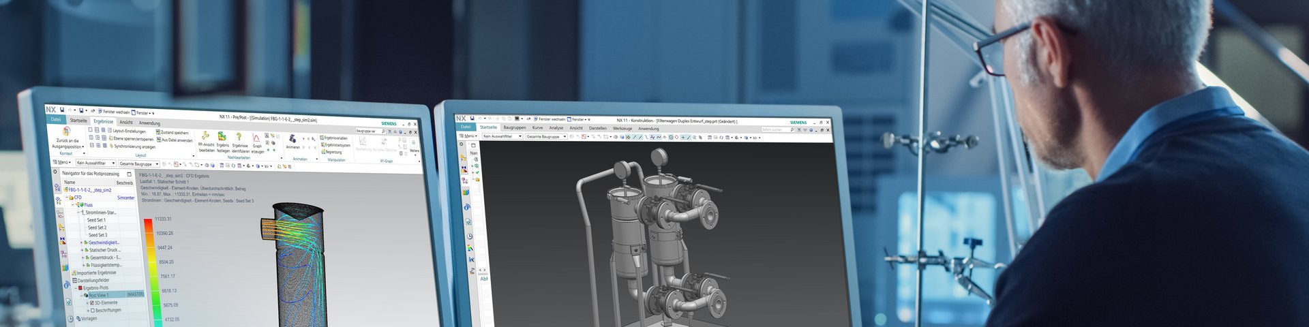The image size is (1309, 327).
Task: Click blue info HD3D icon in Konstruktion sidebar
Action: [467, 208]
